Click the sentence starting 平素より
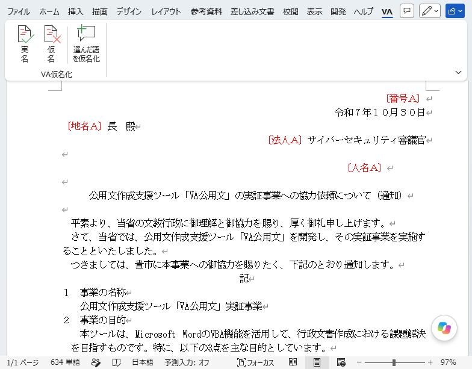The height and width of the screenshot is (369, 472). [229, 223]
